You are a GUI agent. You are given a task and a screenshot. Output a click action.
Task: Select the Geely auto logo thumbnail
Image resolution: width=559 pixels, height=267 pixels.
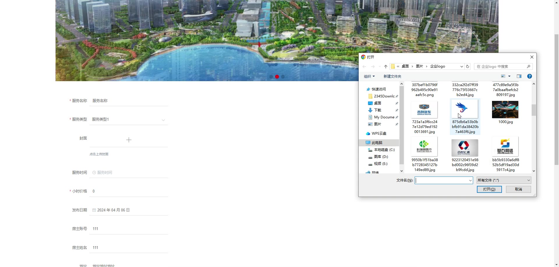pyautogui.click(x=424, y=109)
